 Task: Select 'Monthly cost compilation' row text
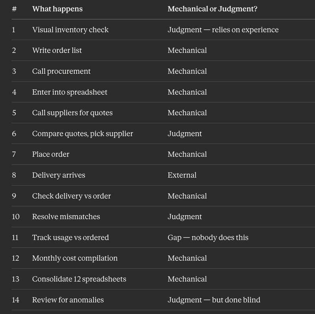coord(74,258)
